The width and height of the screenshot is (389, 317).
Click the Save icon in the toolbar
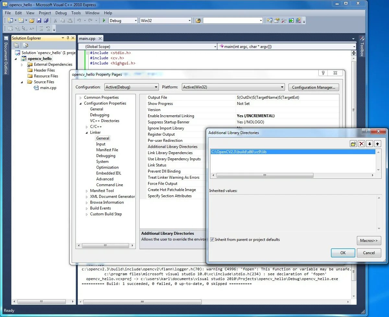pyautogui.click(x=39, y=20)
